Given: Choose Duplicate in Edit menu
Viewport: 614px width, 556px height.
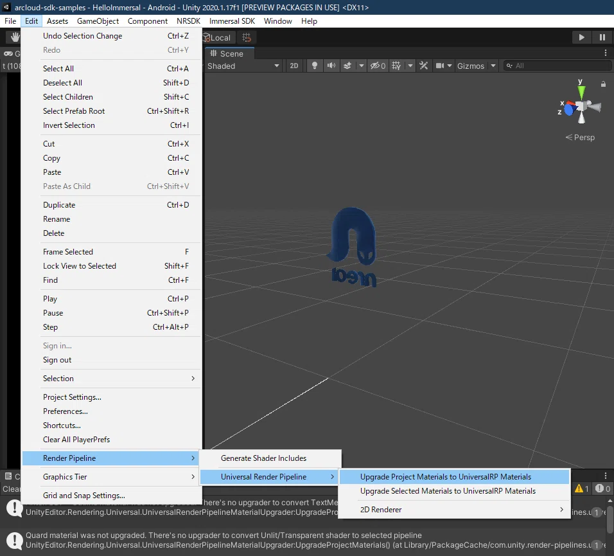Looking at the screenshot, I should pyautogui.click(x=112, y=205).
